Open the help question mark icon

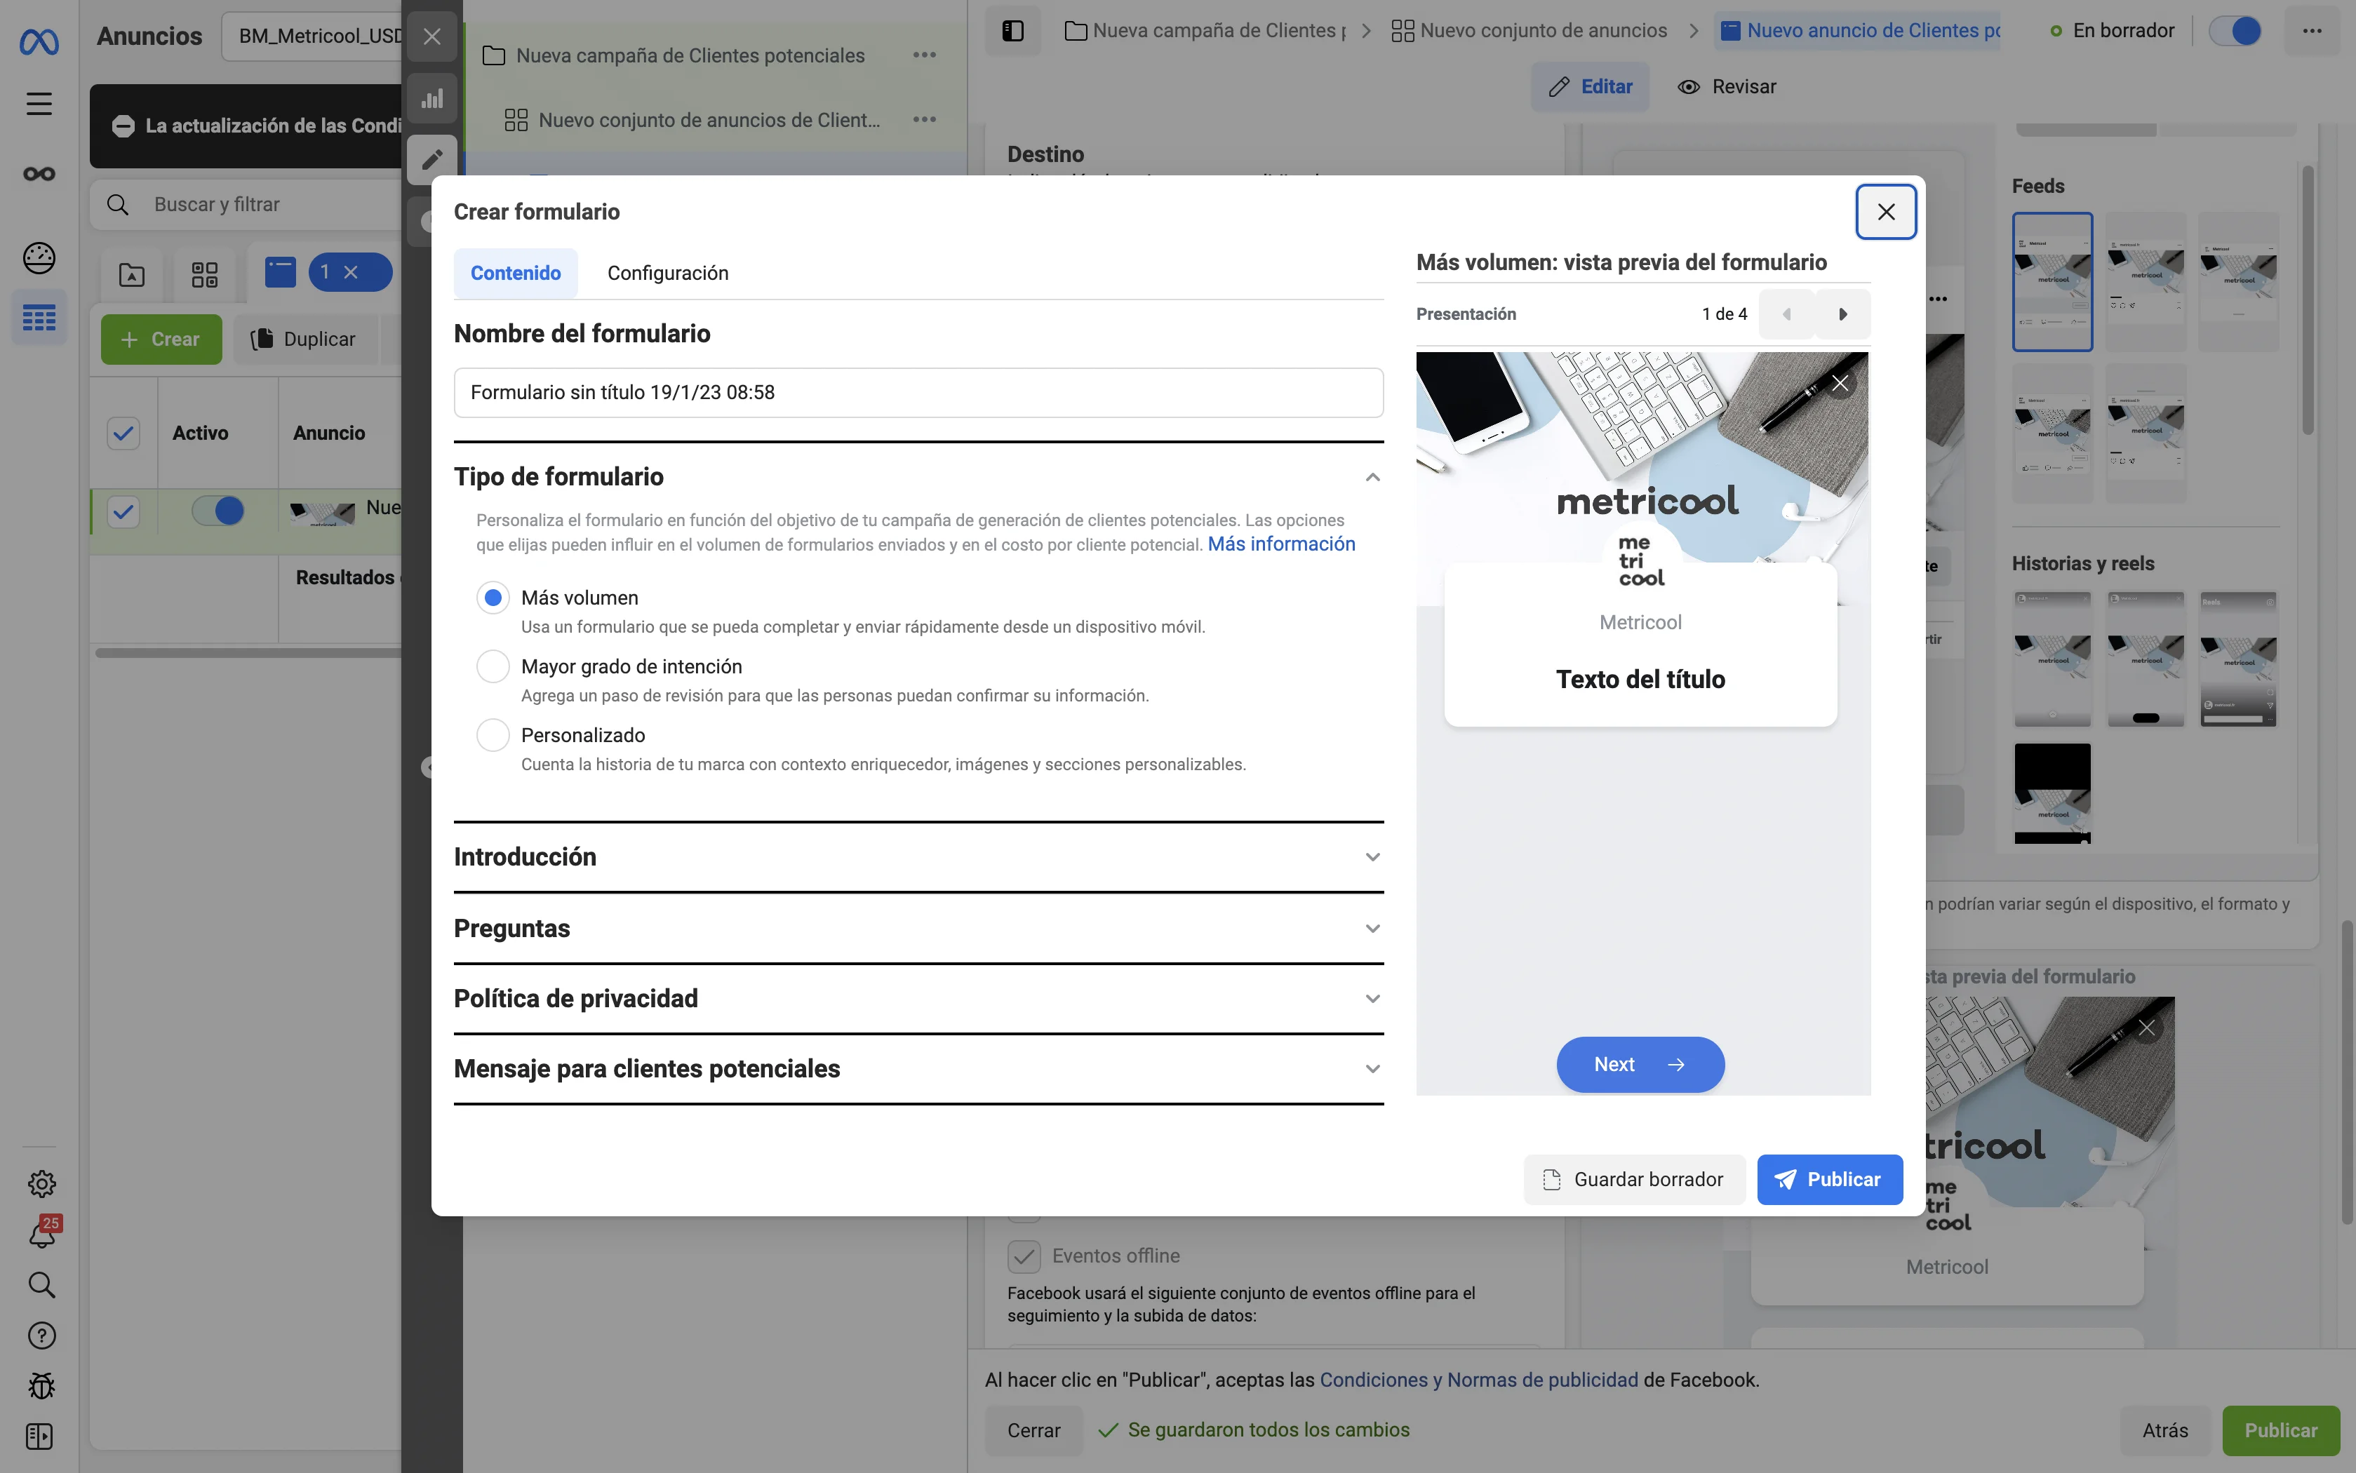tap(42, 1335)
